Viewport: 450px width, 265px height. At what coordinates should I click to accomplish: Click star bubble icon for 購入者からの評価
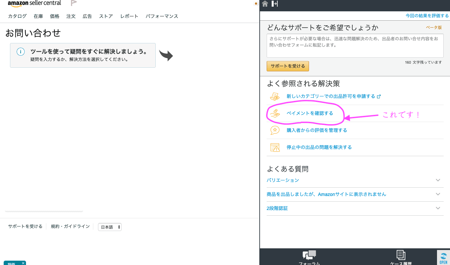275,130
